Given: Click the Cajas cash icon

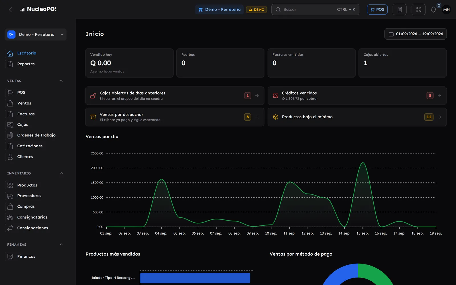Looking at the screenshot, I should [x=10, y=125].
